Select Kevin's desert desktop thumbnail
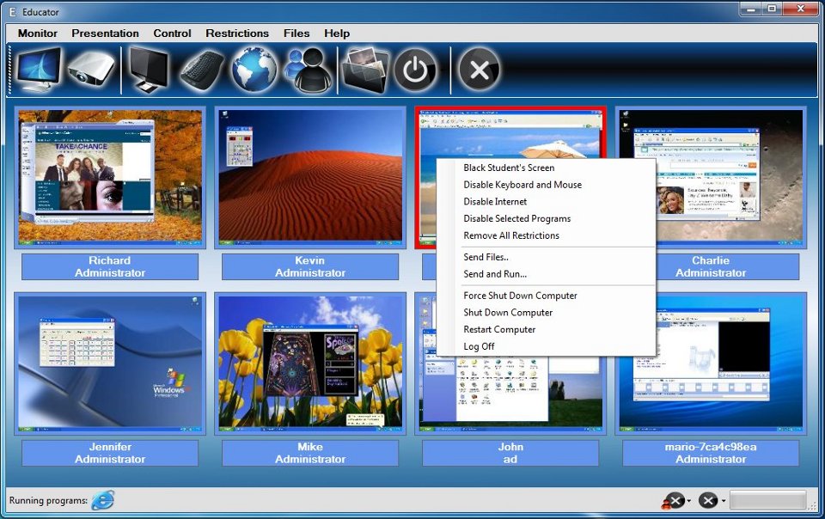Screen dimensions: 825x519 coord(310,177)
